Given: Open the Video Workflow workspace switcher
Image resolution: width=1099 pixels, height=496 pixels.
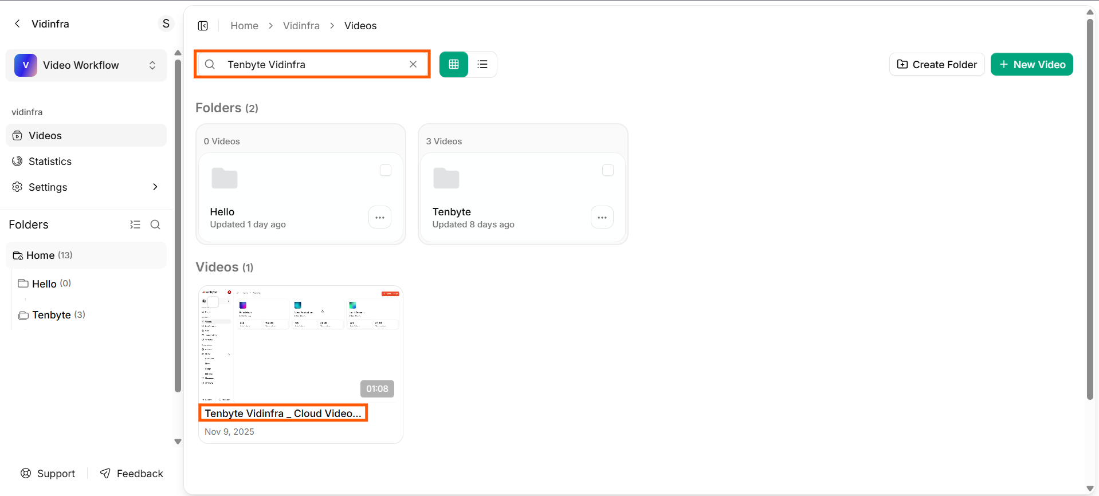Looking at the screenshot, I should click(x=86, y=65).
